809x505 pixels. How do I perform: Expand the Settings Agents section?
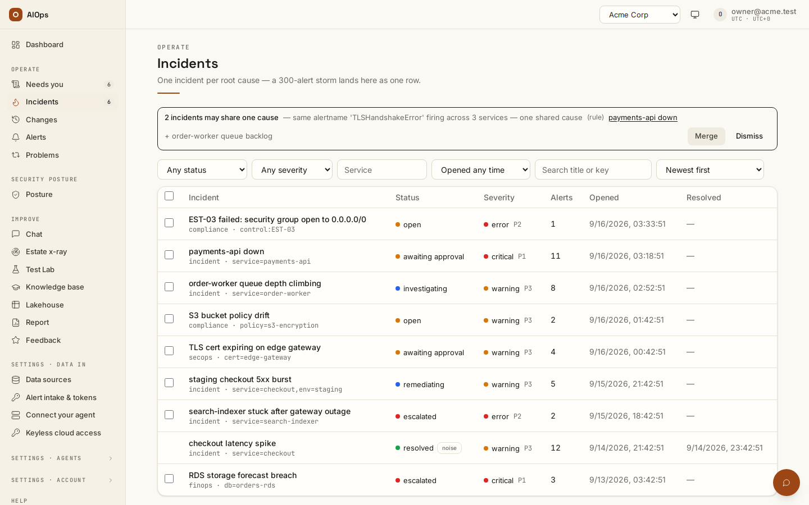click(x=62, y=458)
